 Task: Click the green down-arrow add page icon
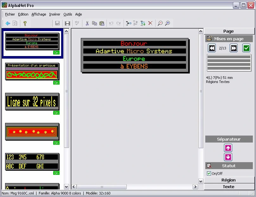(x=143, y=23)
